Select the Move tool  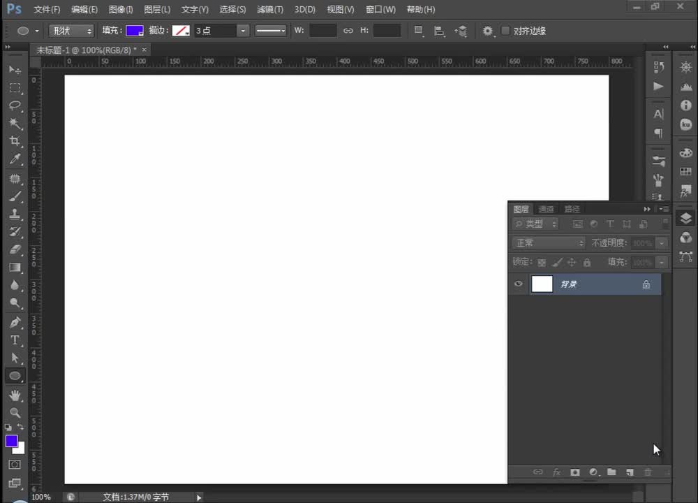click(x=15, y=70)
